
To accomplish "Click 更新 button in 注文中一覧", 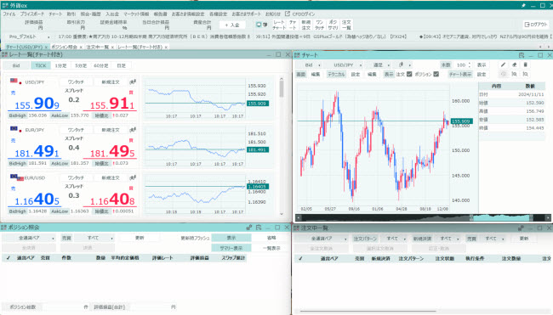I will (524, 239).
